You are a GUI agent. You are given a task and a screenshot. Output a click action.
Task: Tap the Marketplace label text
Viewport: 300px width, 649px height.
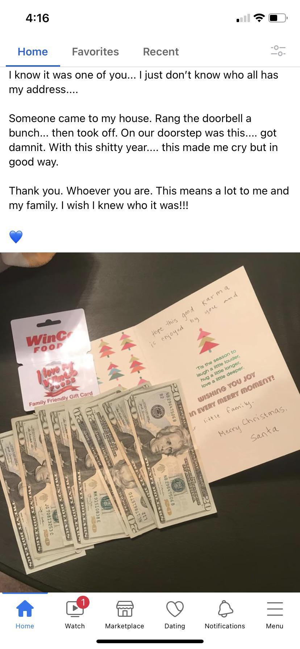[125, 626]
